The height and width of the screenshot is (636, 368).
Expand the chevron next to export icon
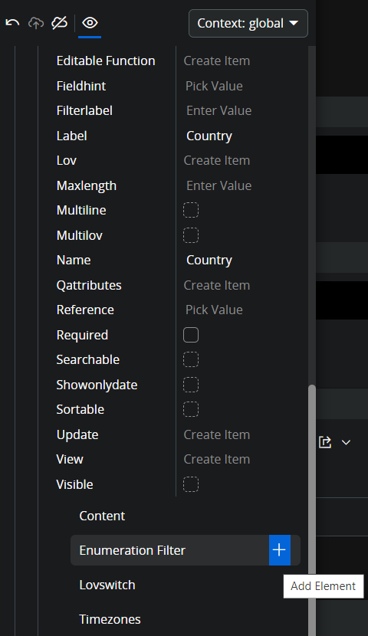click(x=346, y=443)
